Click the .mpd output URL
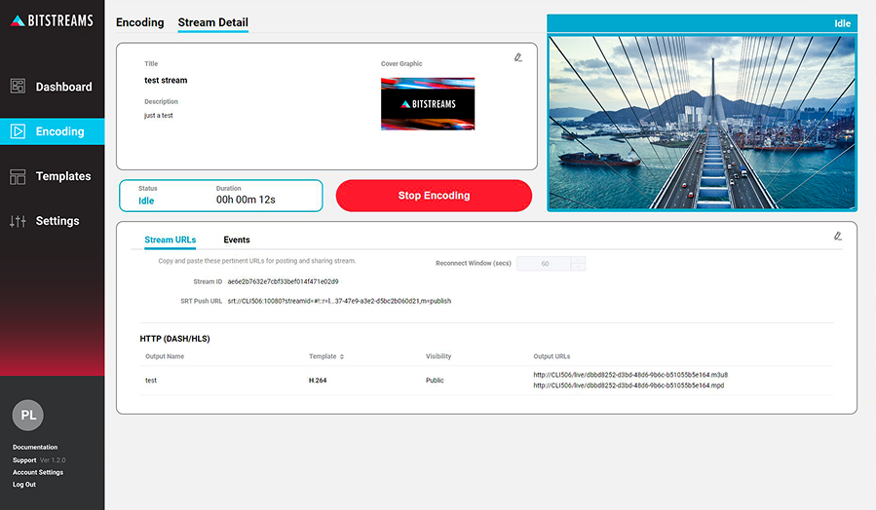The height and width of the screenshot is (510, 876). 628,385
